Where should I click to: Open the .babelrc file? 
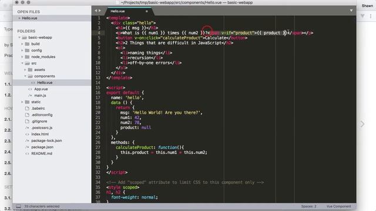coord(38,108)
